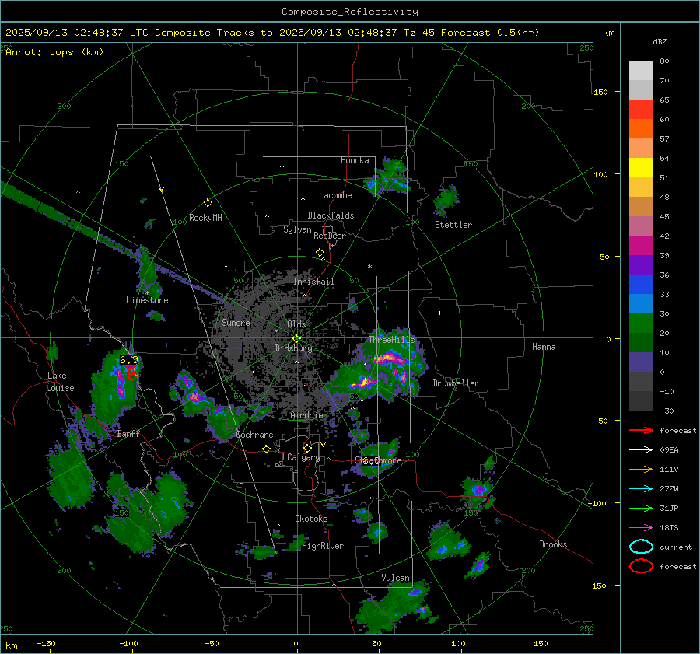Click the Hanna town label
700x654 pixels.
point(544,347)
